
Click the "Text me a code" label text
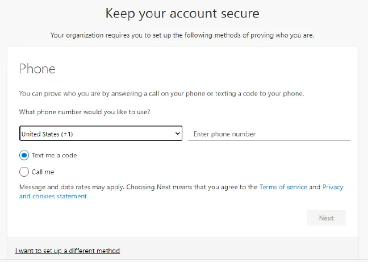[54, 155]
